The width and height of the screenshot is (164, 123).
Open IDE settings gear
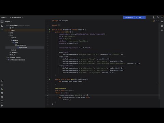(x=162, y=17)
